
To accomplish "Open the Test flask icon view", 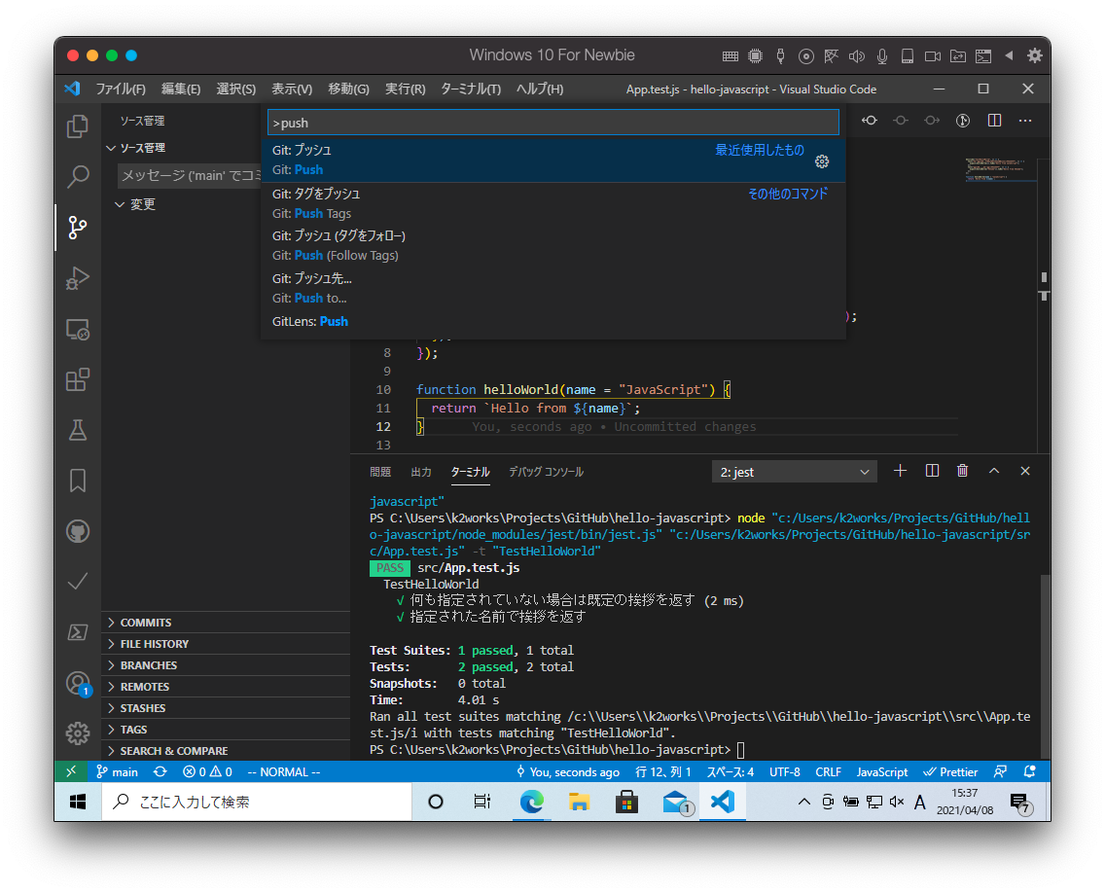I will [78, 429].
